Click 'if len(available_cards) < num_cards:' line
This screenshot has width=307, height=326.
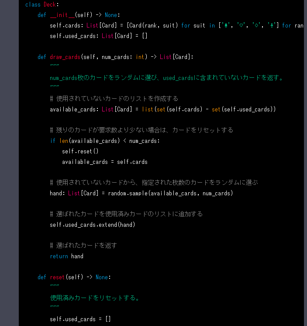[105, 141]
